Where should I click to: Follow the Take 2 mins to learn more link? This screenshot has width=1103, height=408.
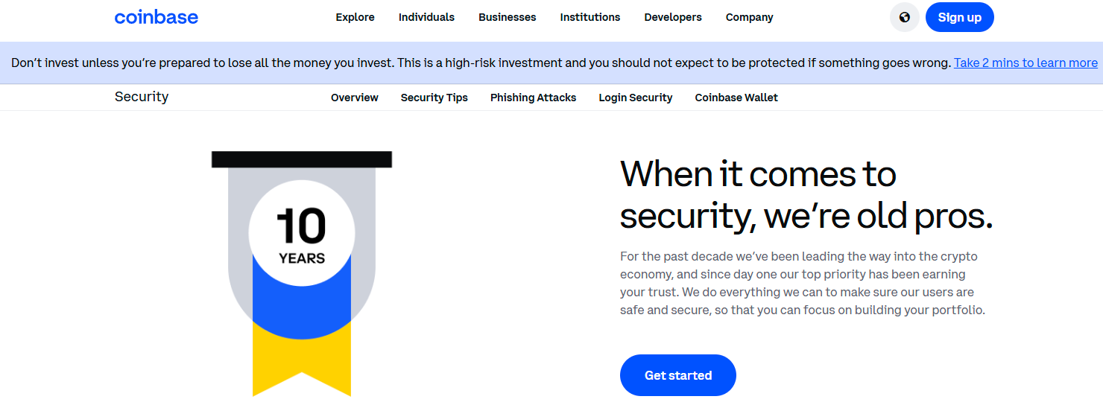pyautogui.click(x=1025, y=63)
